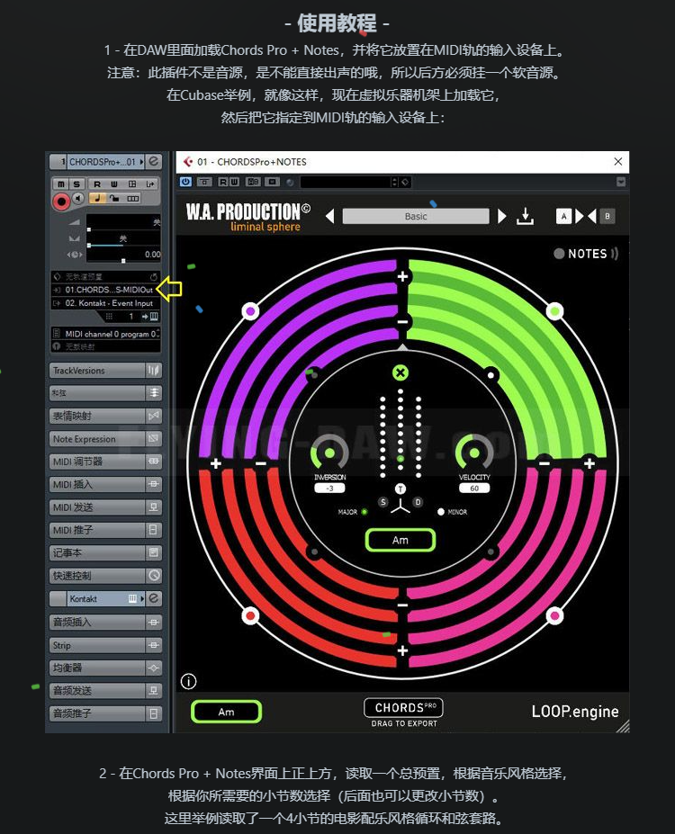Expand the 音频插入 section
Image resolution: width=675 pixels, height=834 pixels.
[105, 623]
